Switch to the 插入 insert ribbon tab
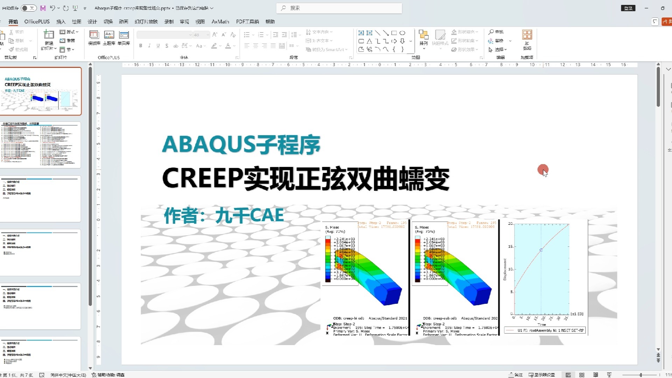The height and width of the screenshot is (378, 672). 61,21
